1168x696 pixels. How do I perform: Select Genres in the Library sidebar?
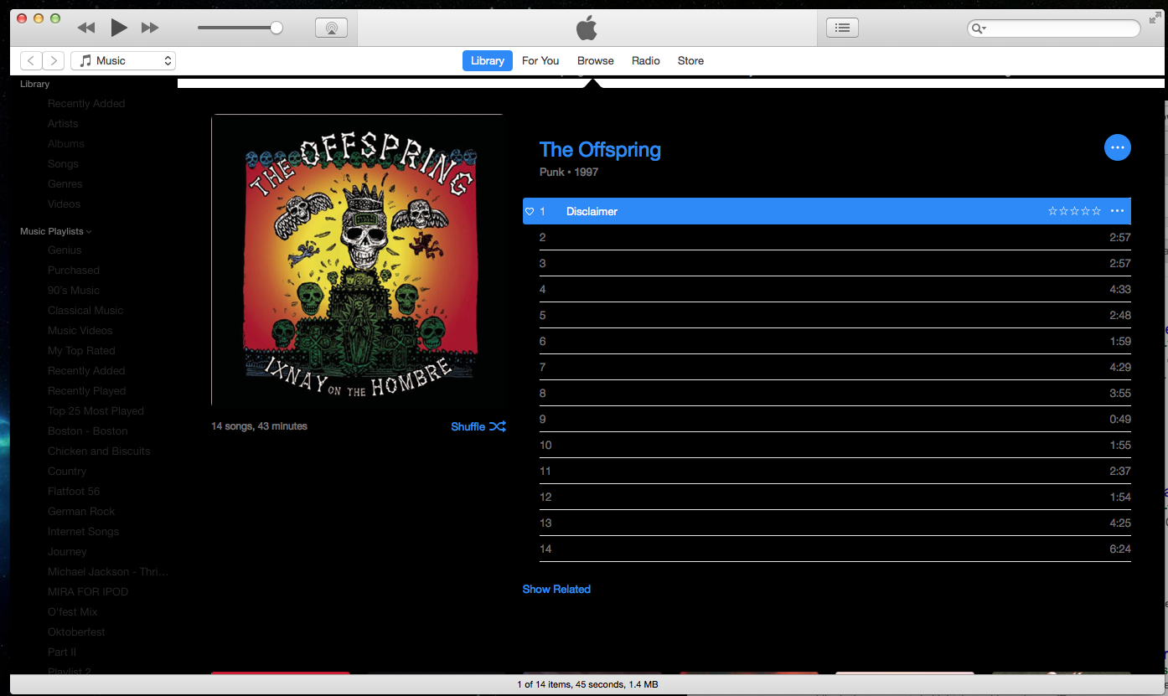click(65, 184)
